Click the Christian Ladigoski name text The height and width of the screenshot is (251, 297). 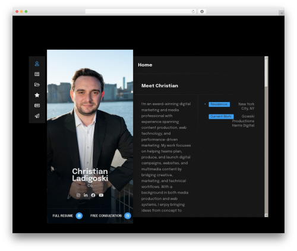[x=90, y=175]
